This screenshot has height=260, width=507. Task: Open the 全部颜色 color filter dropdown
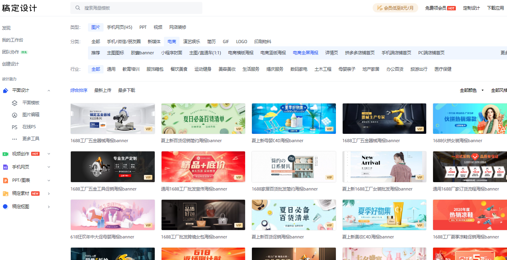[x=472, y=91]
